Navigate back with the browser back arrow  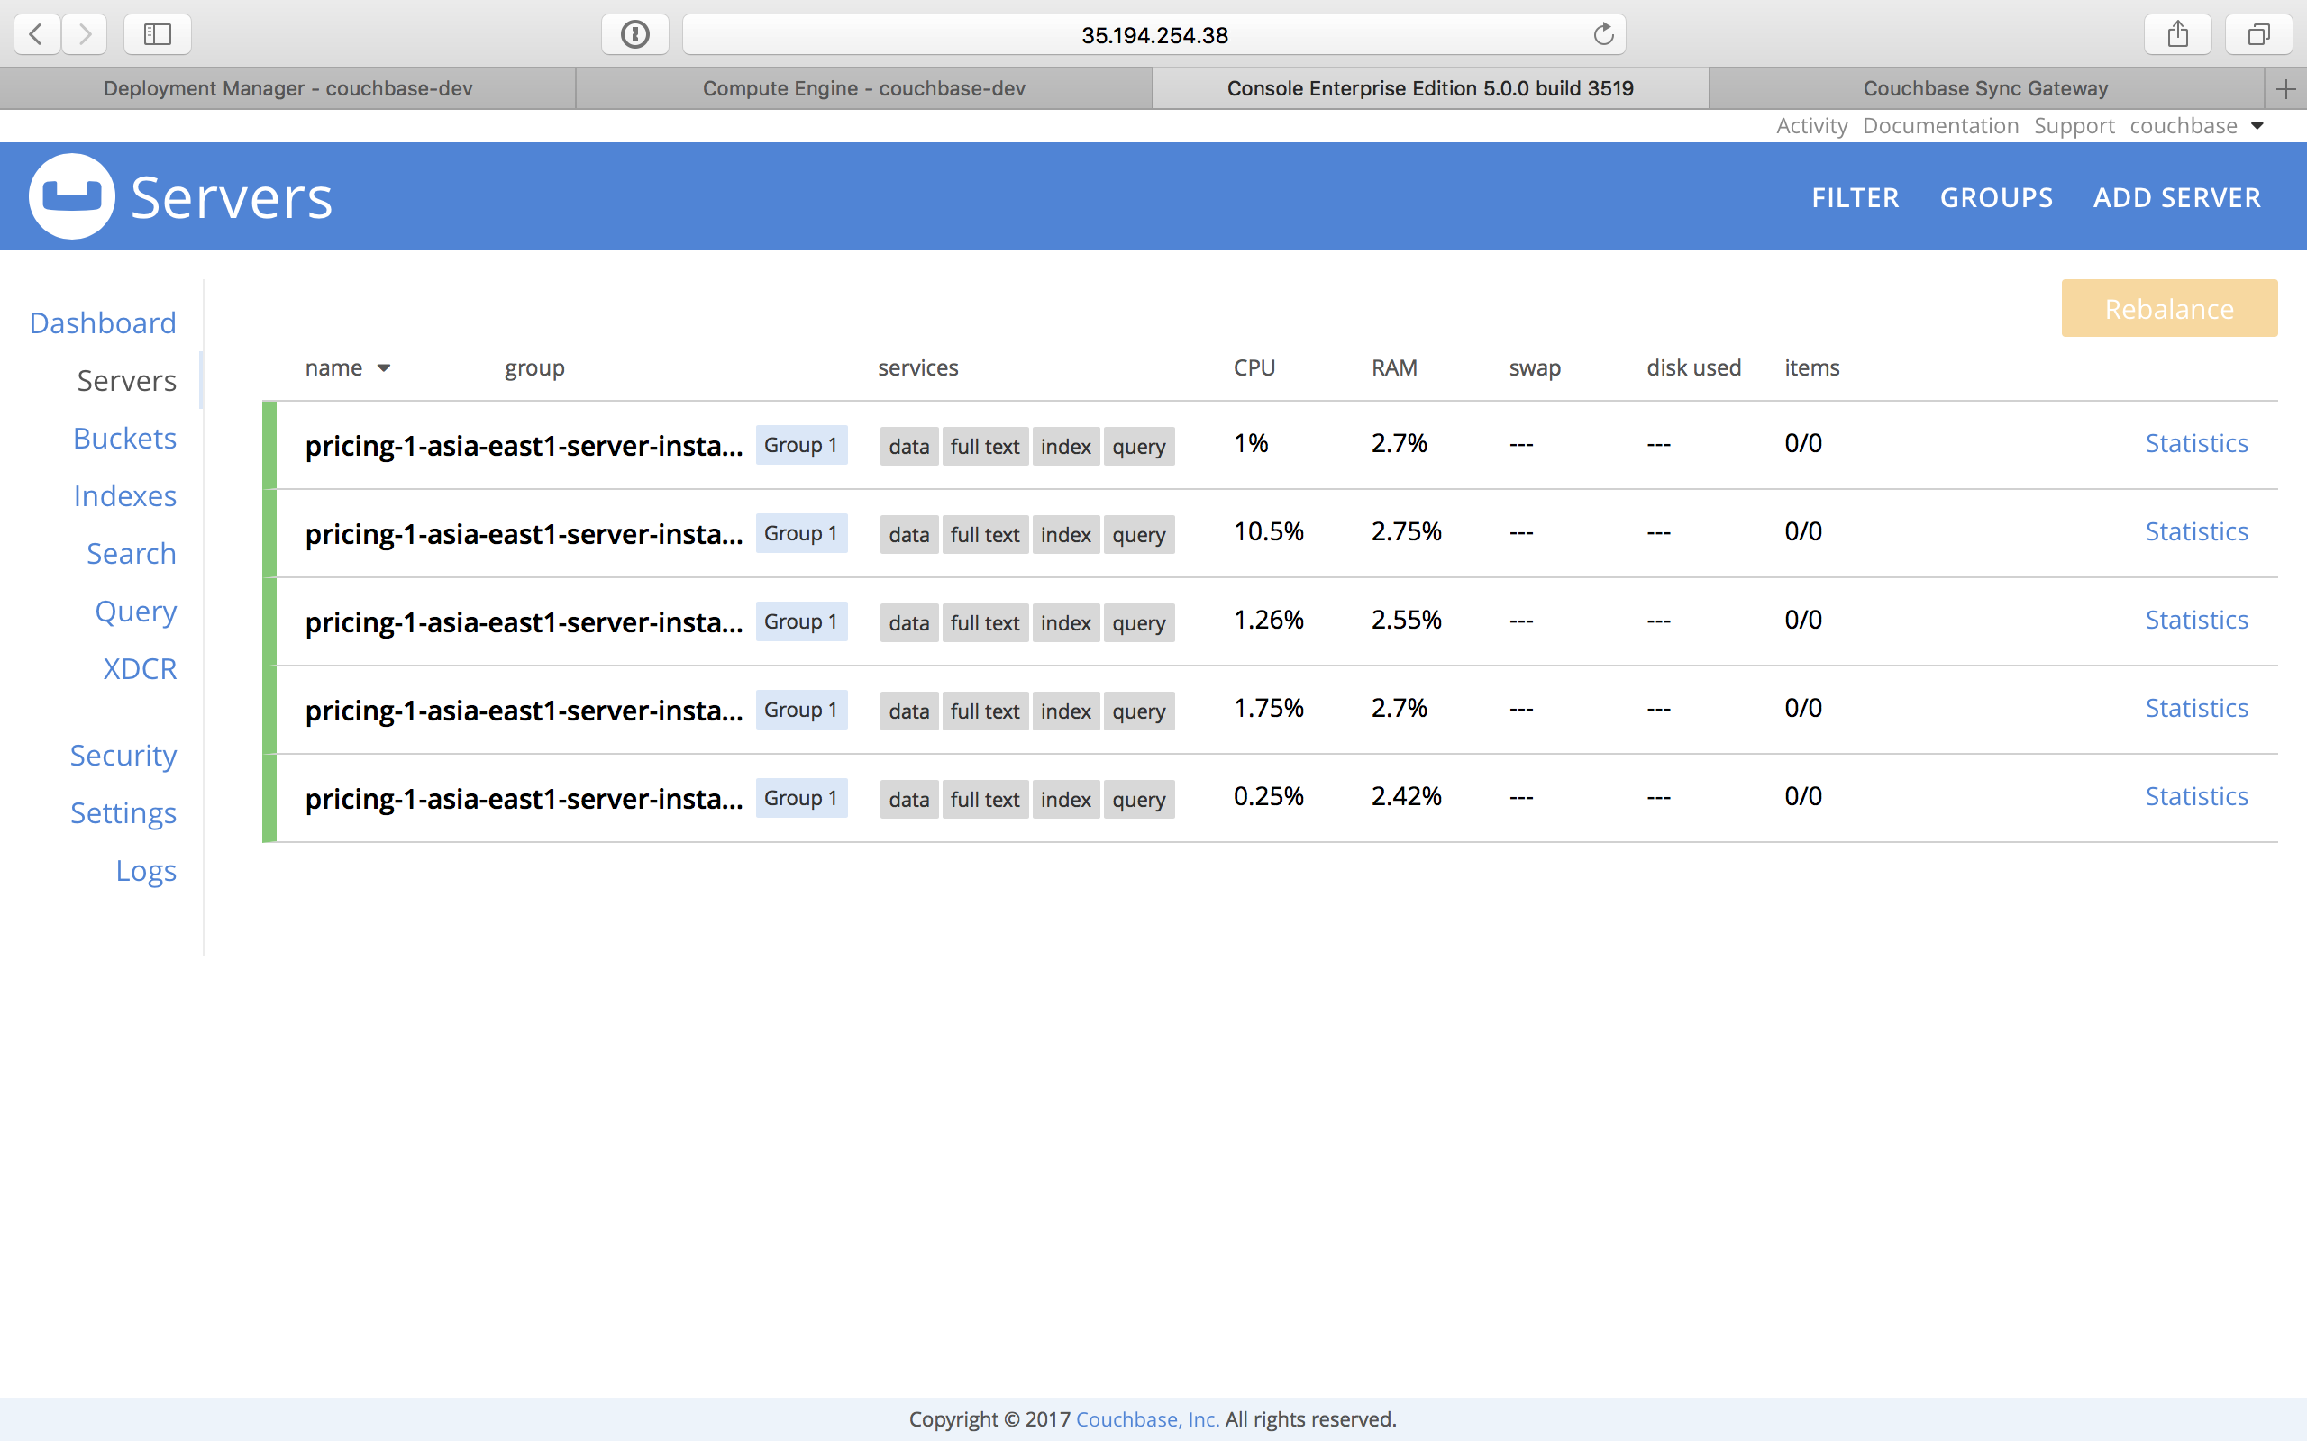(x=35, y=34)
